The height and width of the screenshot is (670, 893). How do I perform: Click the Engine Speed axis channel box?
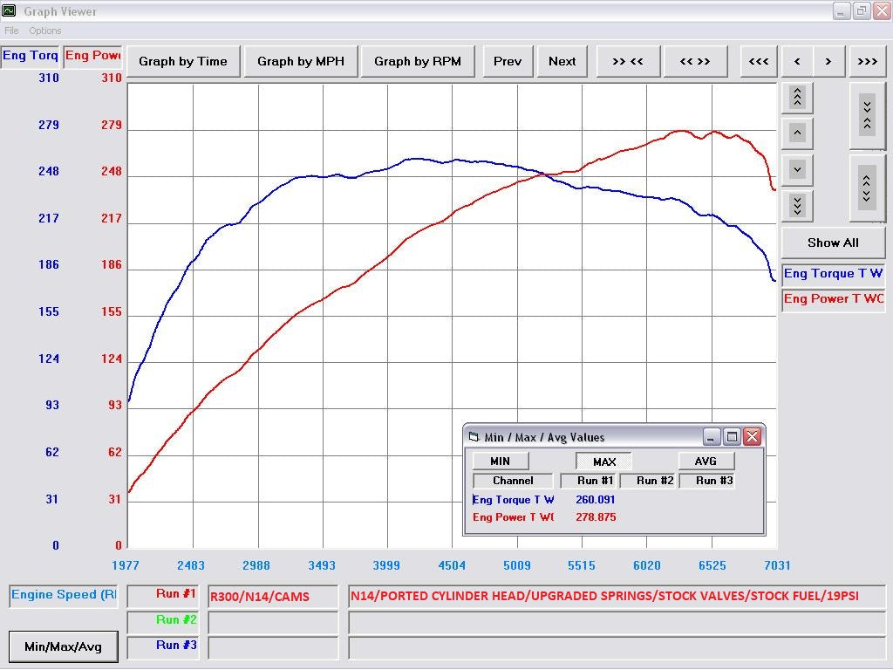(63, 595)
